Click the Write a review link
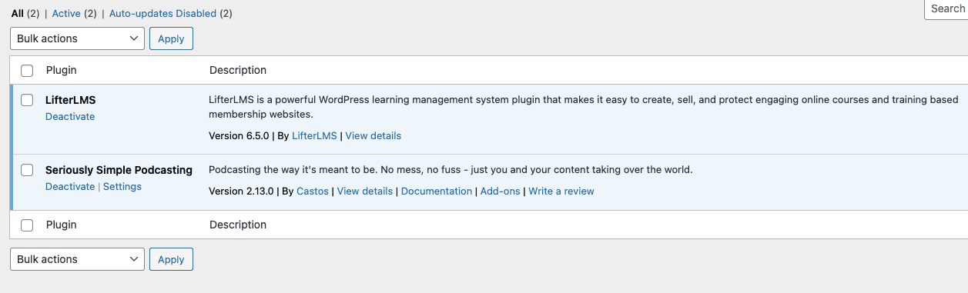The width and height of the screenshot is (968, 293). 561,191
